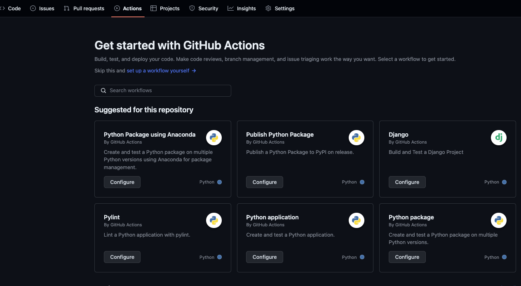
Task: Click the Python package card title
Action: pyautogui.click(x=411, y=217)
